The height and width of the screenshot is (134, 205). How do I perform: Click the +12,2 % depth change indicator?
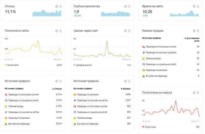(77, 16)
